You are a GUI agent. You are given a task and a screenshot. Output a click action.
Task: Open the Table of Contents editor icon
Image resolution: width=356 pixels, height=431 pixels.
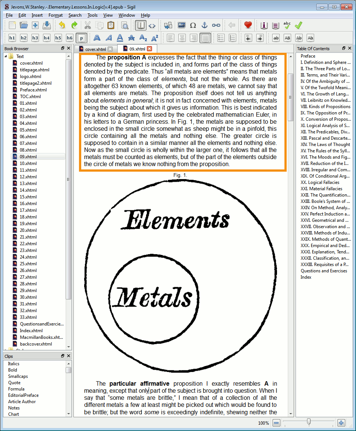[x=276, y=26]
